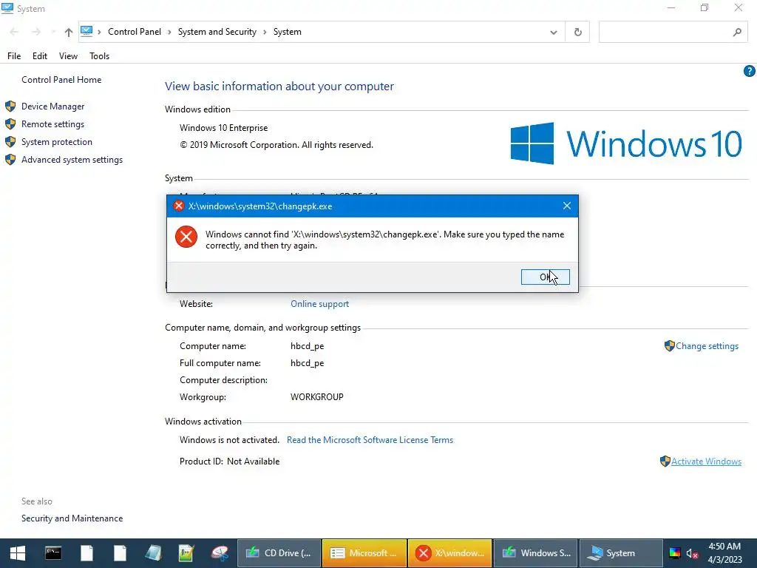Viewport: 757px width, 568px height.
Task: Click the display color tray icon
Action: pyautogui.click(x=675, y=553)
